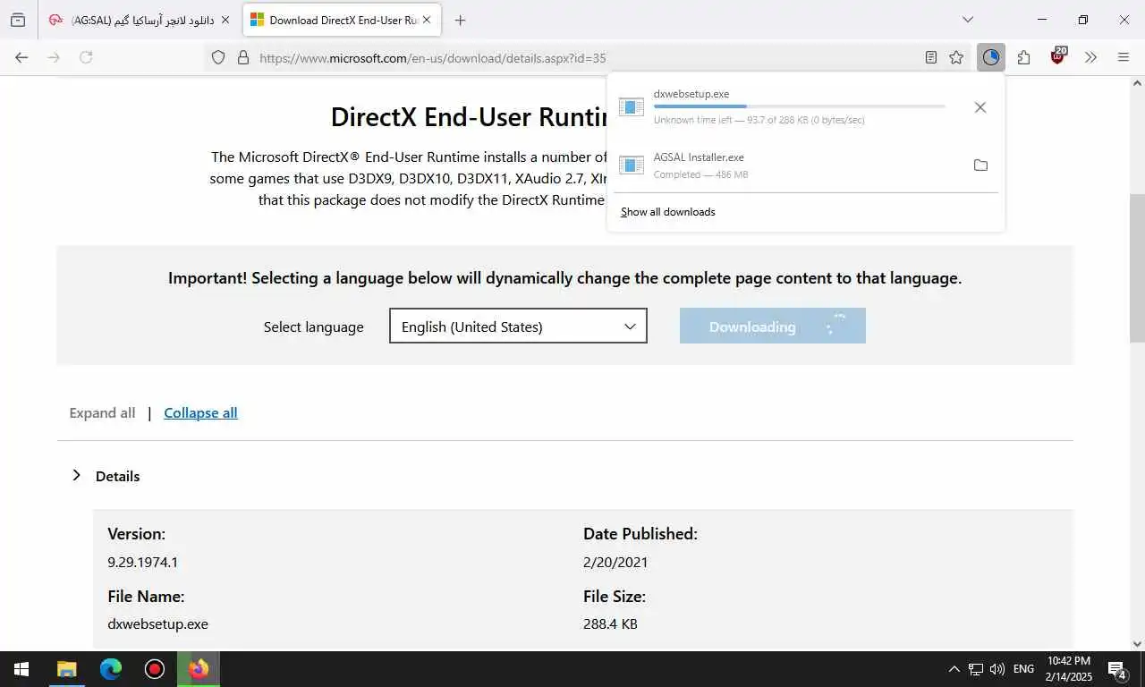1145x687 pixels.
Task: Bookmark this page with star icon
Action: 956,57
